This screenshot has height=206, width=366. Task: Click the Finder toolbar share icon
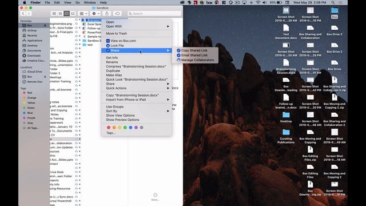click(x=107, y=14)
